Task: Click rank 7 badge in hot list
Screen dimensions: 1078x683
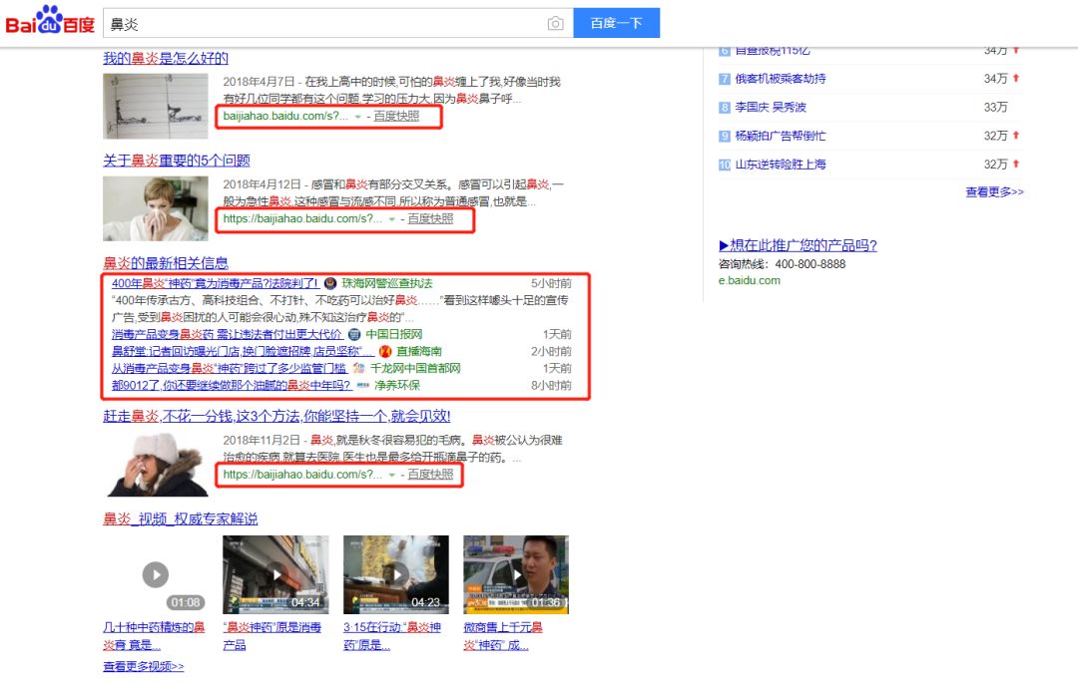Action: 724,79
